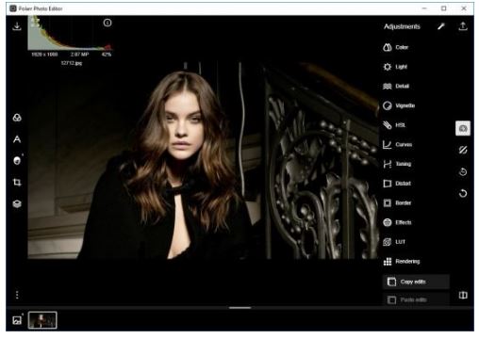479x339 pixels.
Task: Click the Adjustments panel title
Action: tap(402, 26)
